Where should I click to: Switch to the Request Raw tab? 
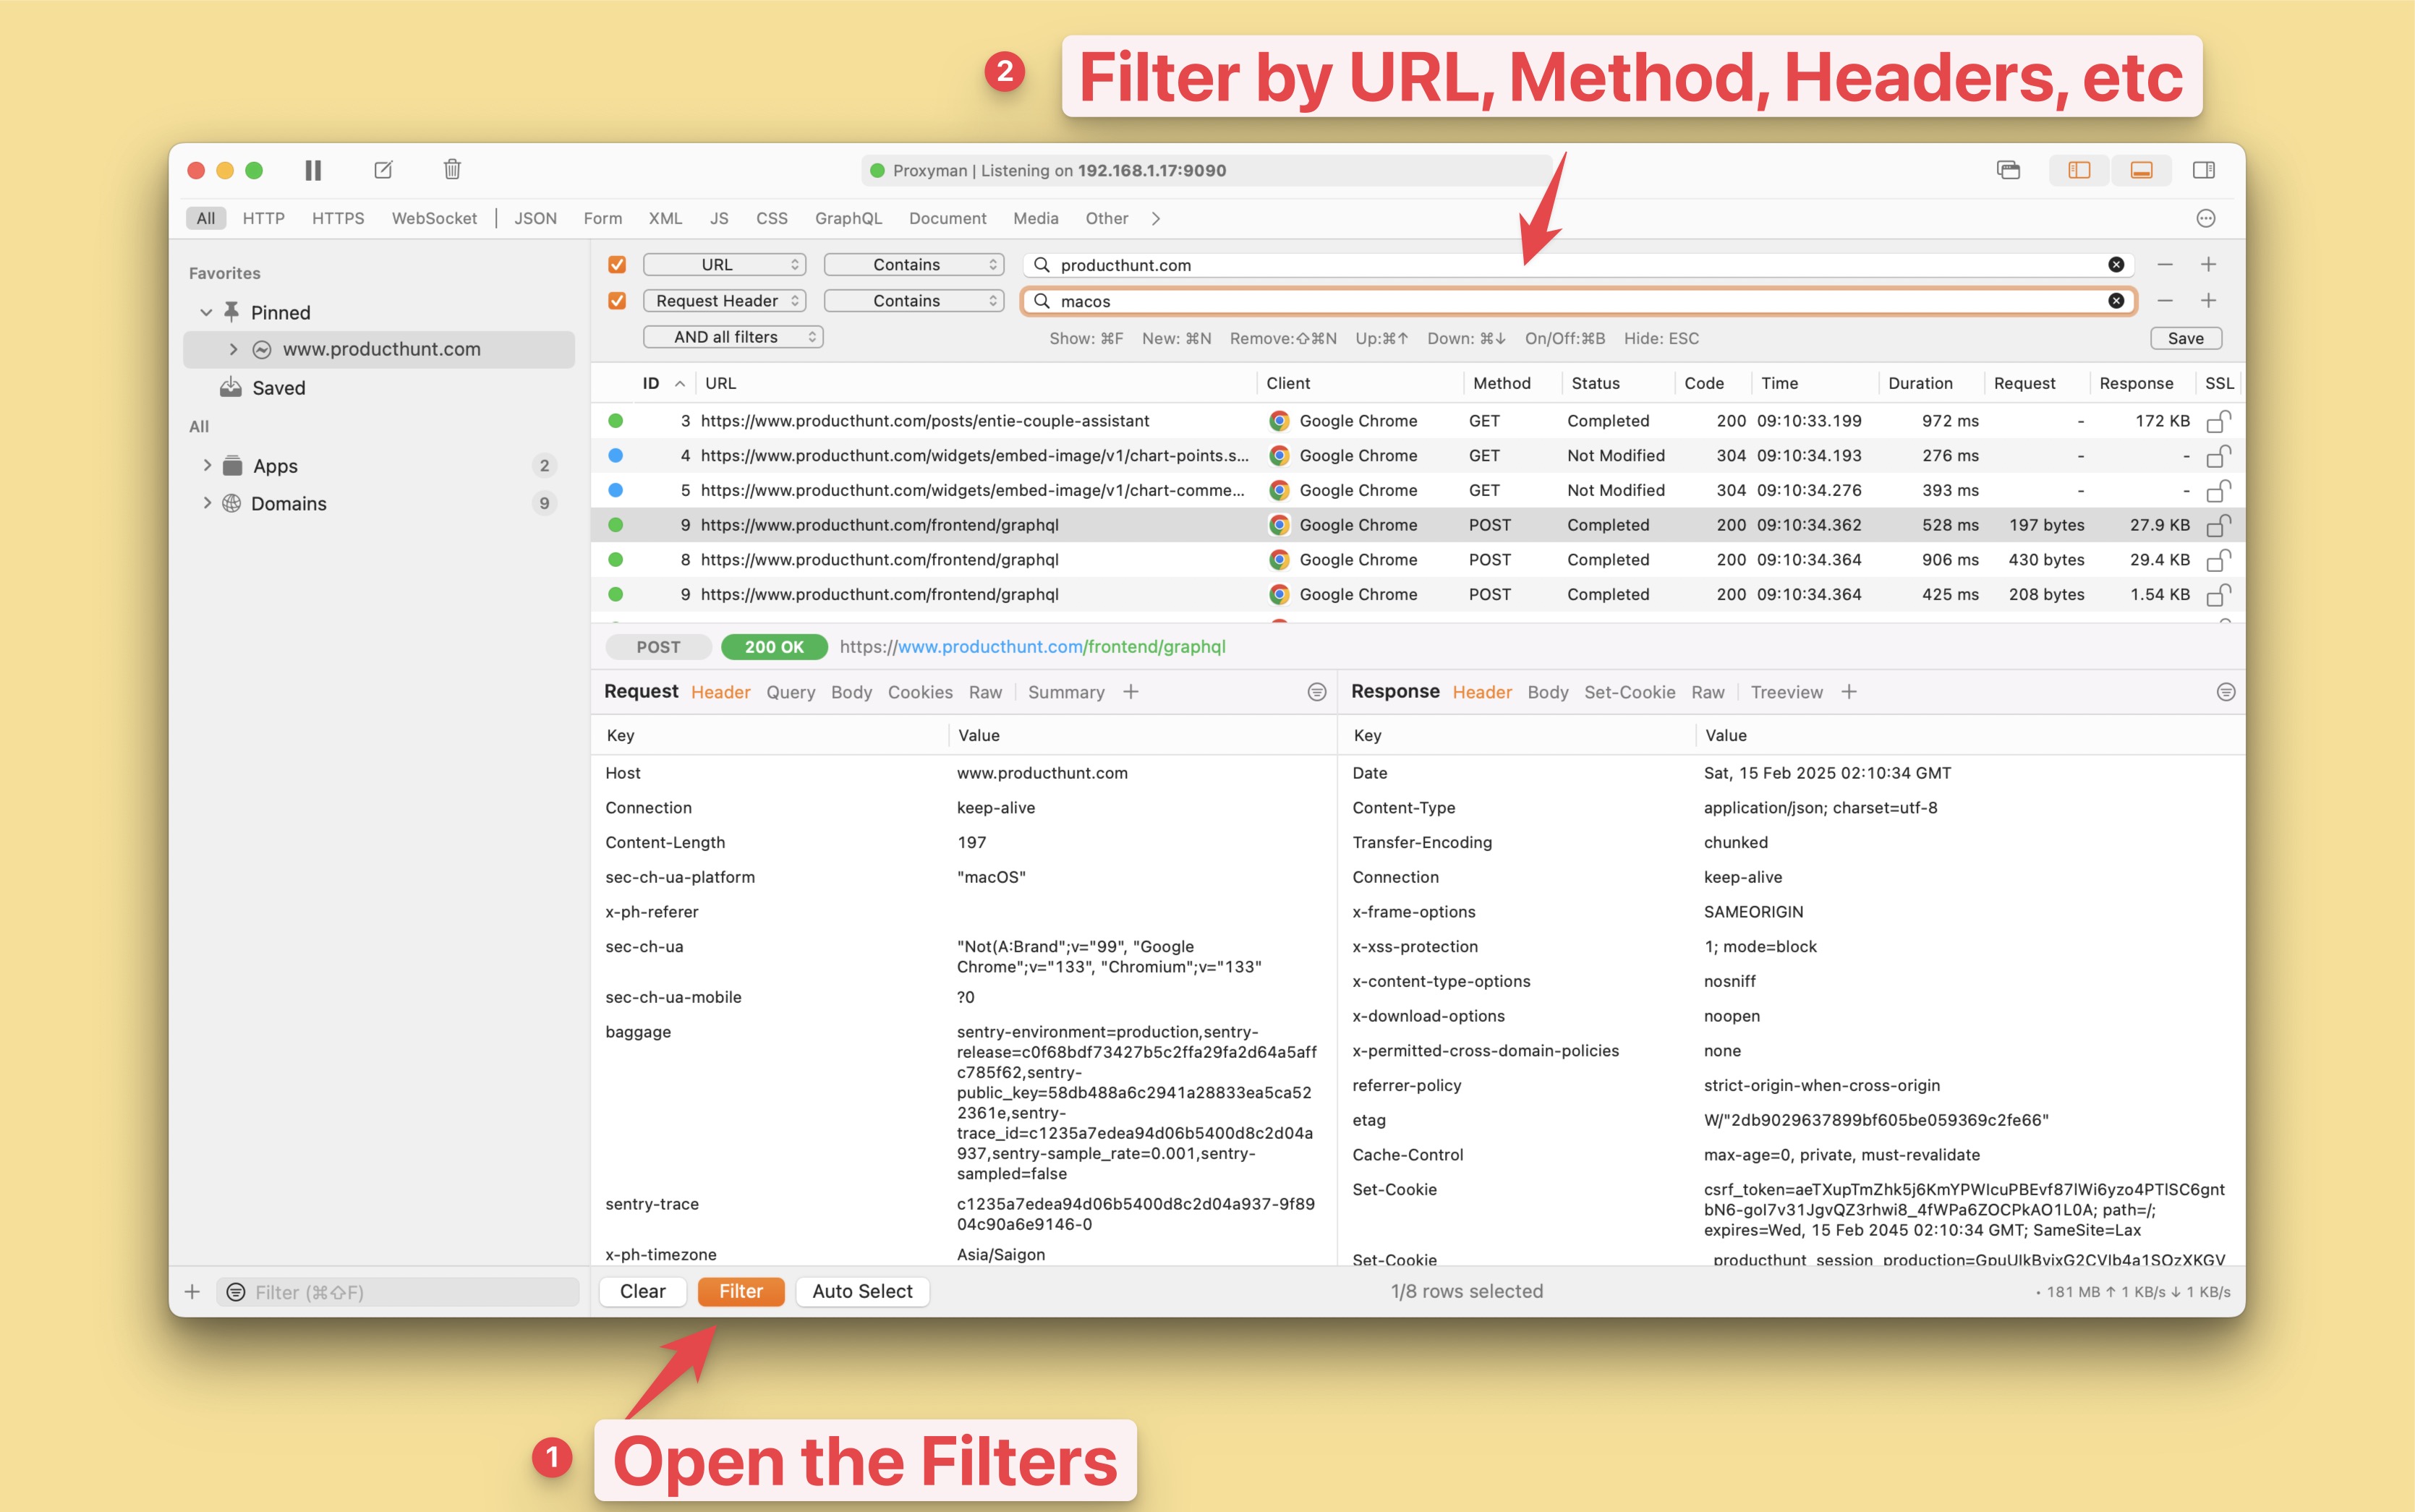[x=985, y=692]
